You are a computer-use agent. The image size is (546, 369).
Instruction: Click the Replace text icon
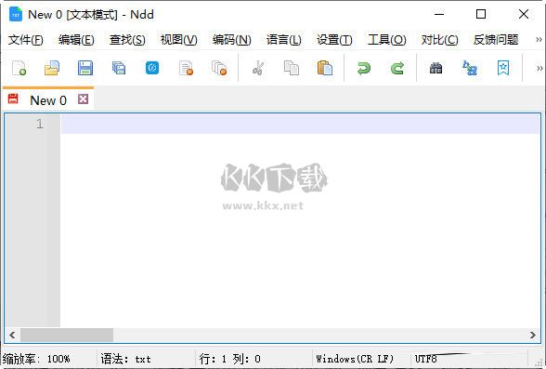tap(470, 68)
